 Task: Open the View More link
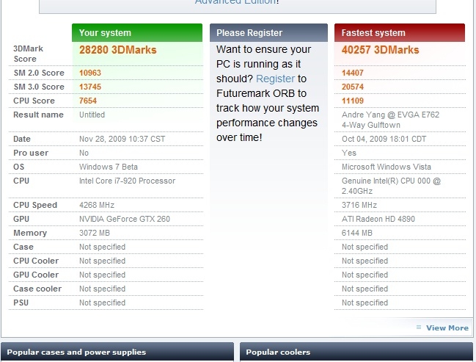447,327
